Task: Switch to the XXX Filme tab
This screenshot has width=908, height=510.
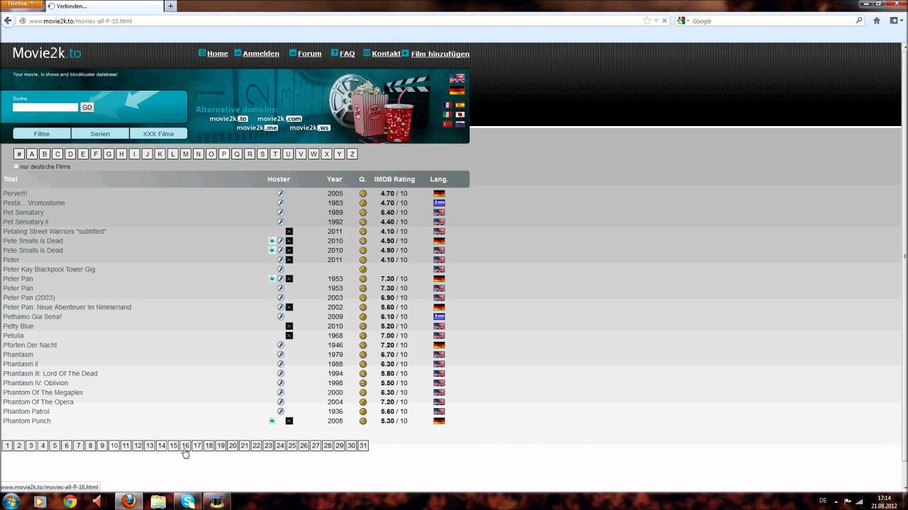Action: (158, 134)
